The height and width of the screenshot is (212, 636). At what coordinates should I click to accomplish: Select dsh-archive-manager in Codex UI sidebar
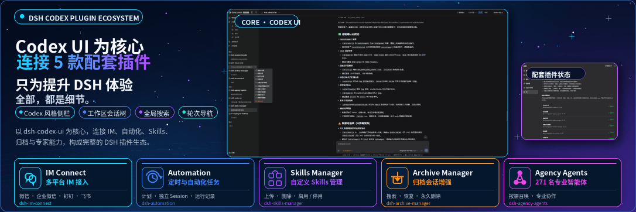240,70
